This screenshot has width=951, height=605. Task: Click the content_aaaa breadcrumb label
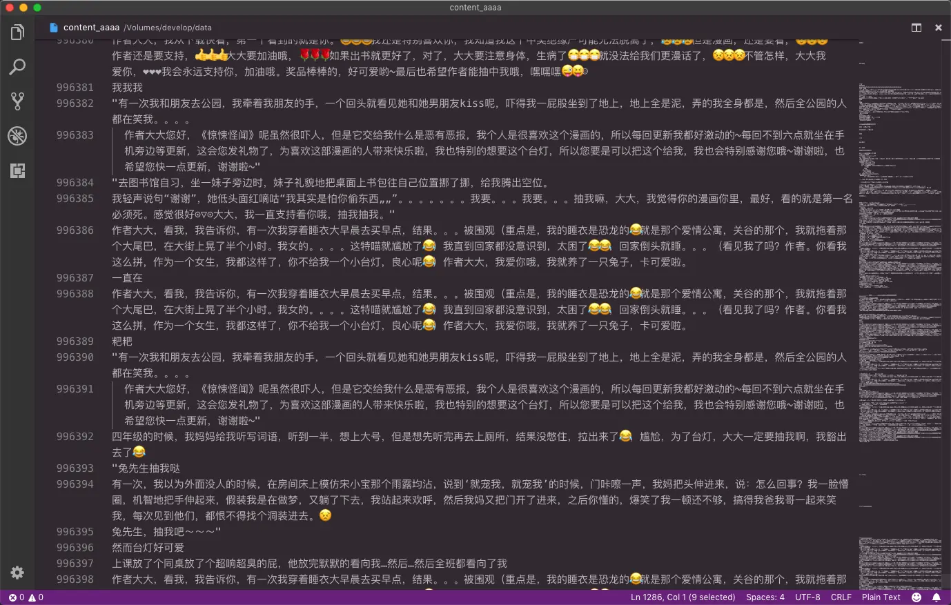[90, 28]
